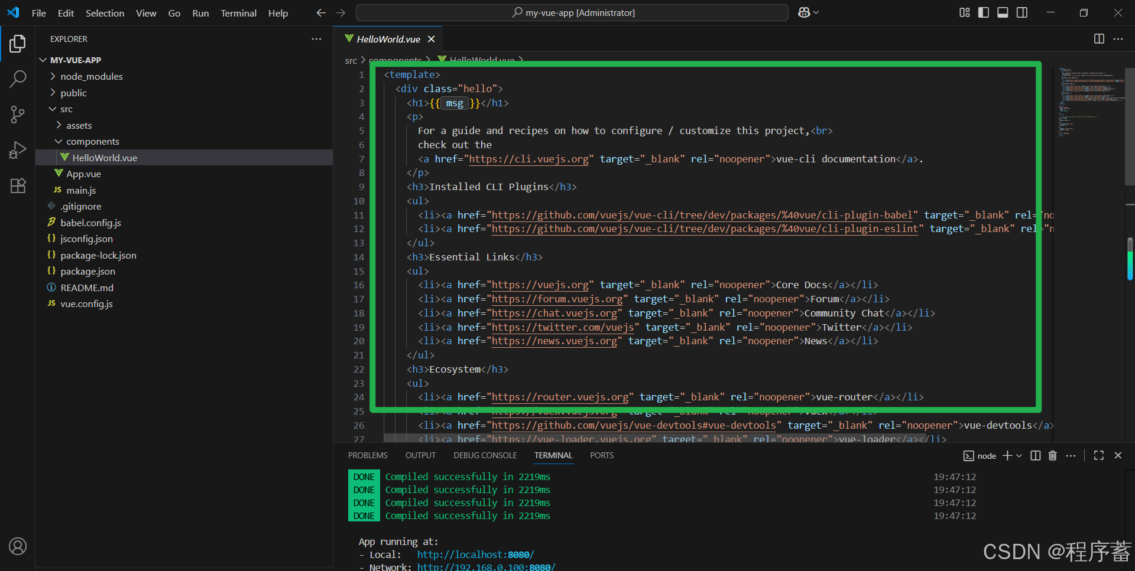Expand the assets folder
The image size is (1135, 571).
click(x=59, y=125)
